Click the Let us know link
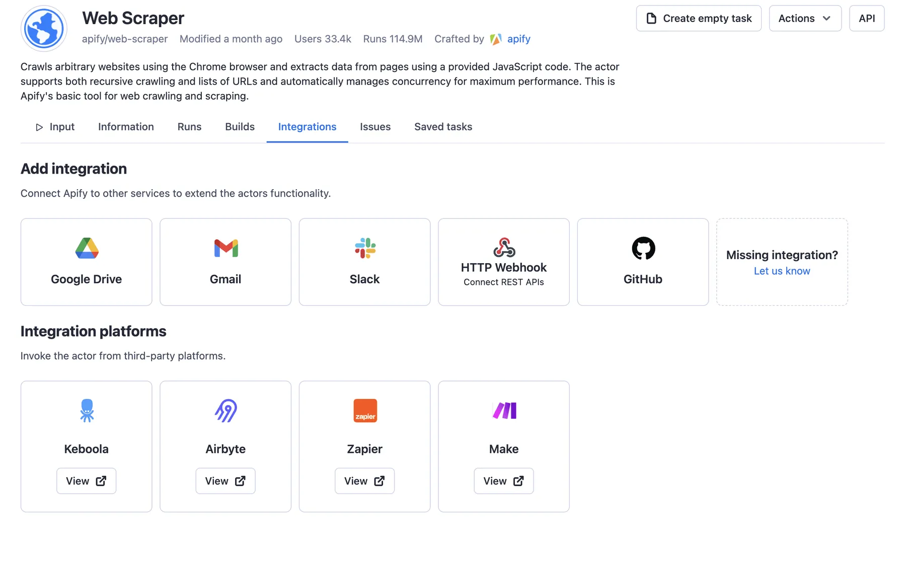This screenshot has height=568, width=906. click(x=782, y=271)
